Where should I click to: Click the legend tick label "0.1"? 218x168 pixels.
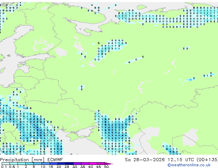[x=4, y=167]
